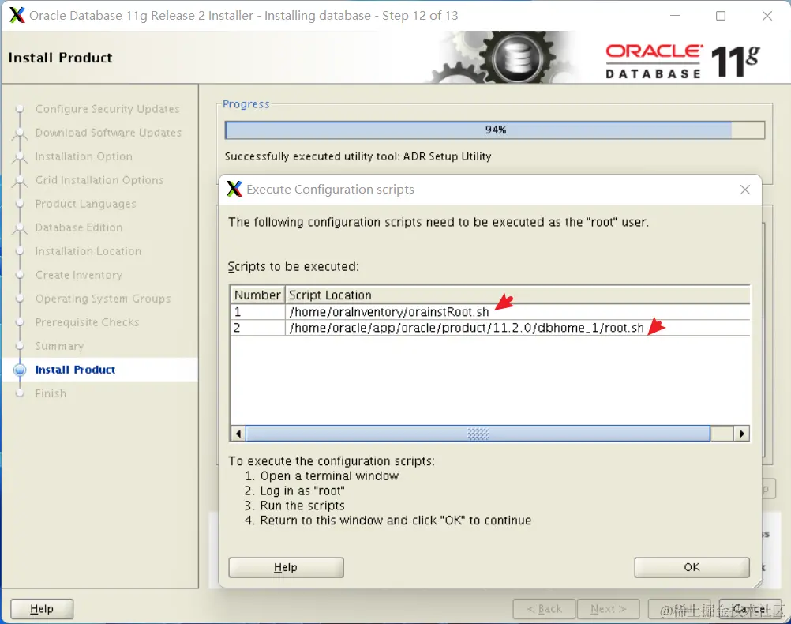The image size is (791, 624).
Task: Close the Oracle installer window
Action: (x=767, y=16)
